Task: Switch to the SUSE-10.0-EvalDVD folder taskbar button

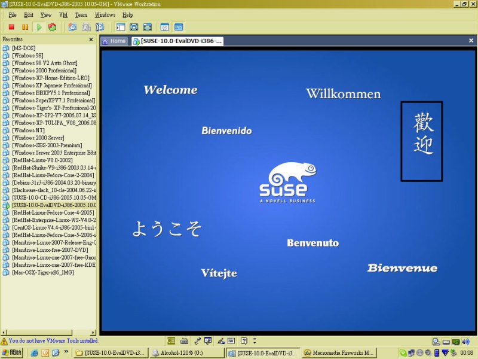Action: pos(111,353)
